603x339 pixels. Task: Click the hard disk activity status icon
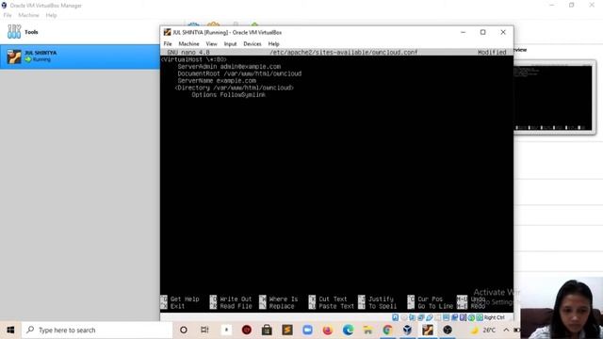[x=396, y=317]
